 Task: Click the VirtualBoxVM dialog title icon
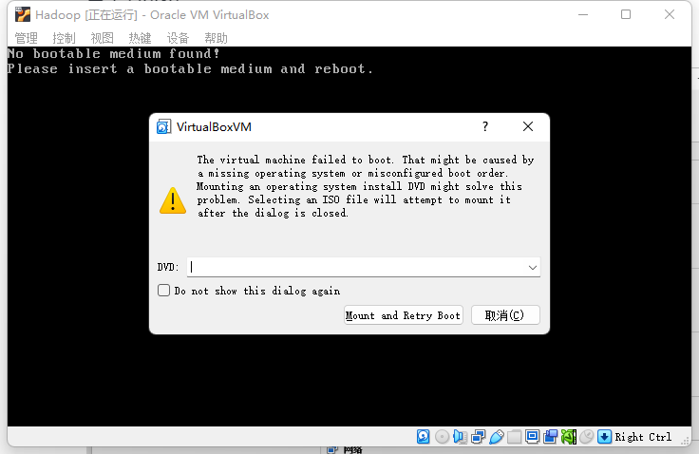pyautogui.click(x=163, y=127)
